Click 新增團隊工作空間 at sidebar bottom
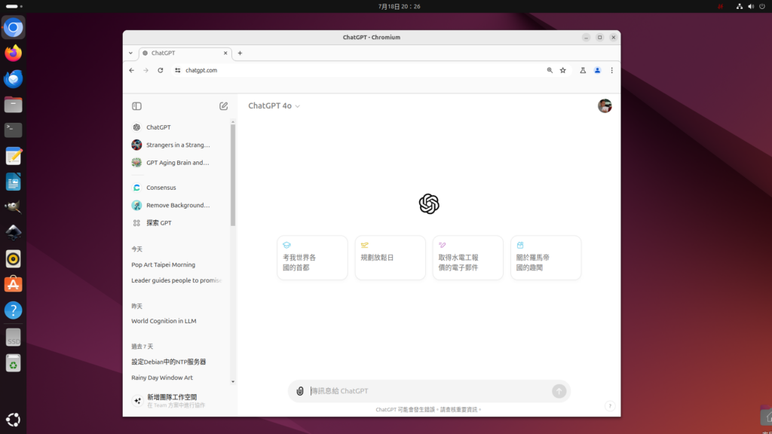This screenshot has height=434, width=772. pyautogui.click(x=178, y=401)
